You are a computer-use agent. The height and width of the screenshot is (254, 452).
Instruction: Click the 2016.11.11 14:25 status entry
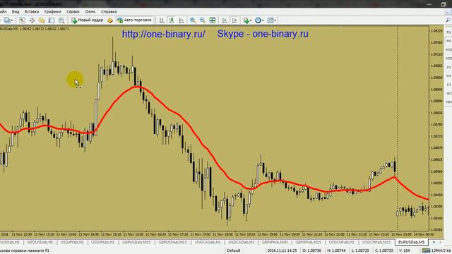click(x=282, y=250)
